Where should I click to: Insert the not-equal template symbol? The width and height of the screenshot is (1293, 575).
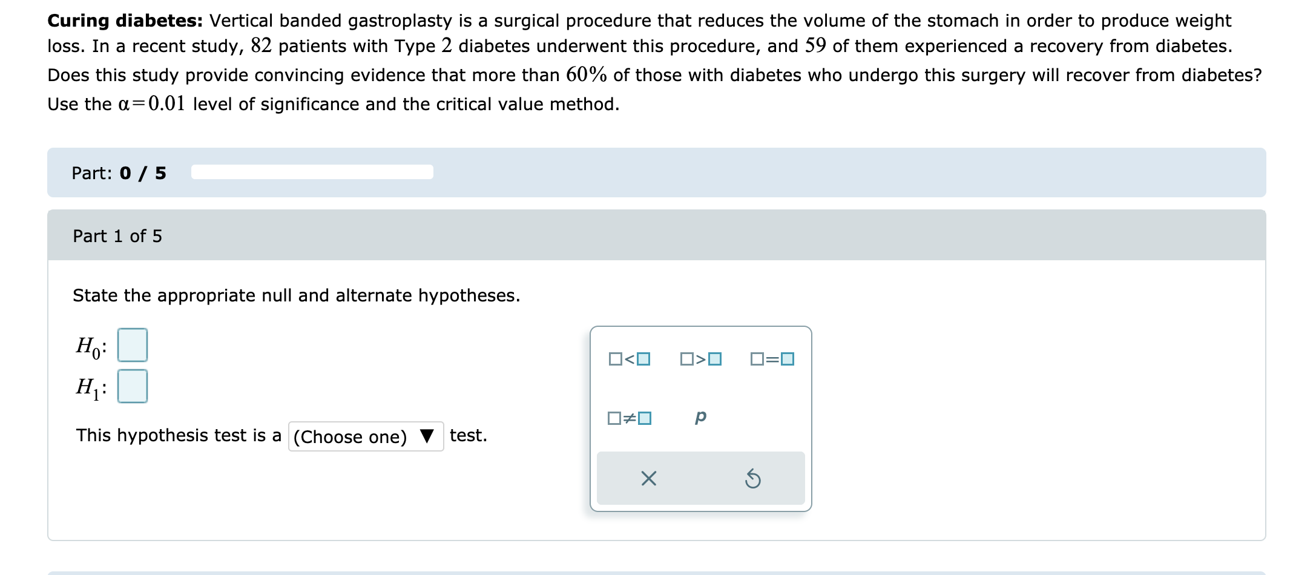click(x=630, y=418)
